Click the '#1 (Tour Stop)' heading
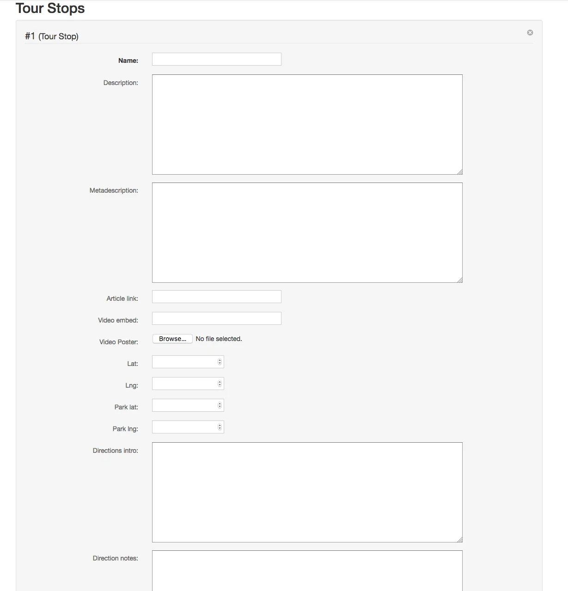Image resolution: width=568 pixels, height=591 pixels. (52, 36)
